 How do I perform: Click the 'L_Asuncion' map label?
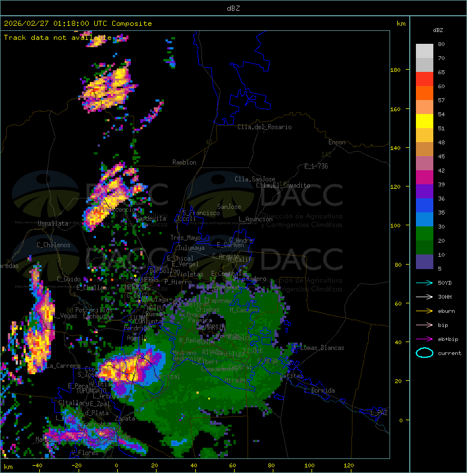coord(255,219)
